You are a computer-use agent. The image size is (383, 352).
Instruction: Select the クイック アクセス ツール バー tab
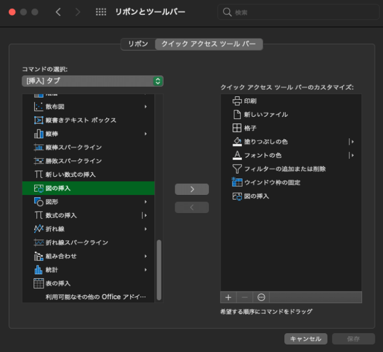pyautogui.click(x=208, y=44)
